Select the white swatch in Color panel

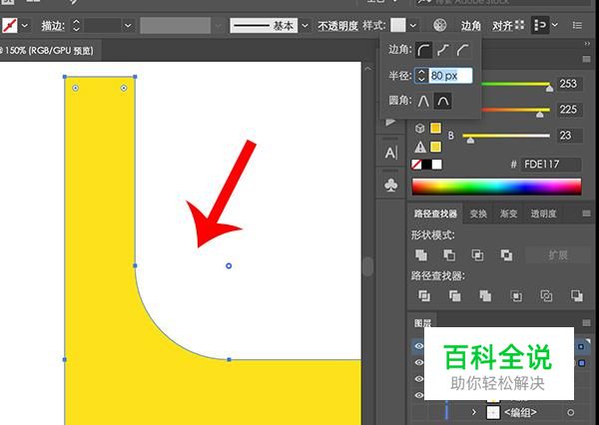[x=437, y=165]
